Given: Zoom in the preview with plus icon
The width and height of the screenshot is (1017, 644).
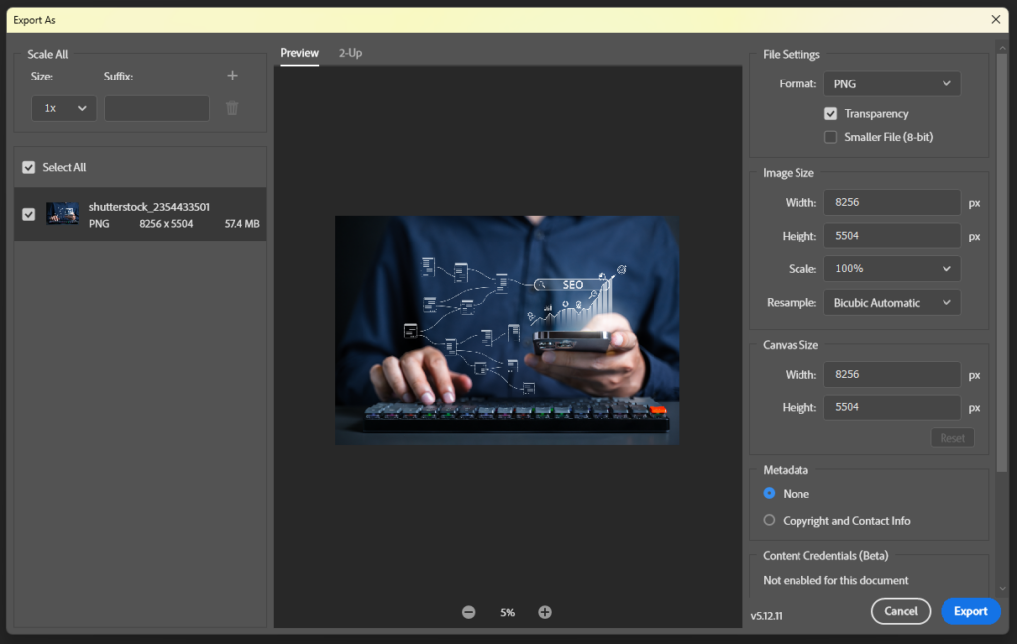Looking at the screenshot, I should pos(545,612).
